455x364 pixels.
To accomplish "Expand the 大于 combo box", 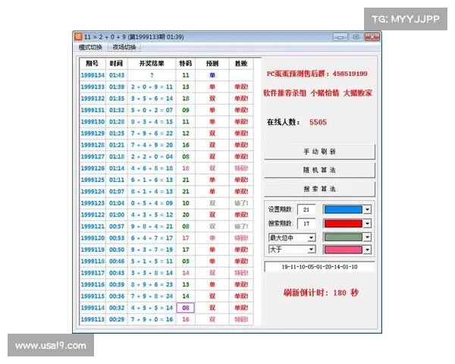I will [312, 249].
